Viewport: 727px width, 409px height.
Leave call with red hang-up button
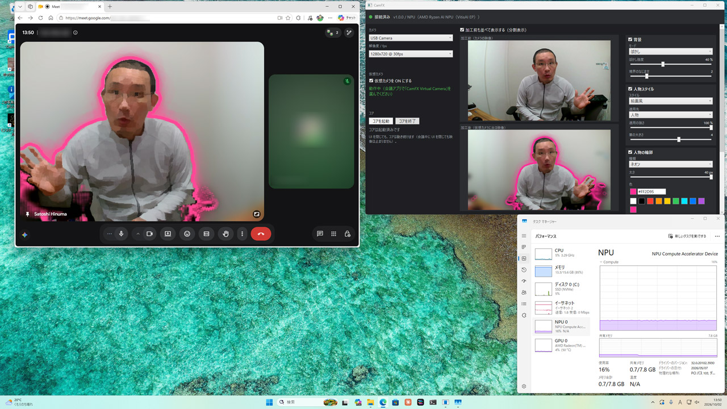261,233
